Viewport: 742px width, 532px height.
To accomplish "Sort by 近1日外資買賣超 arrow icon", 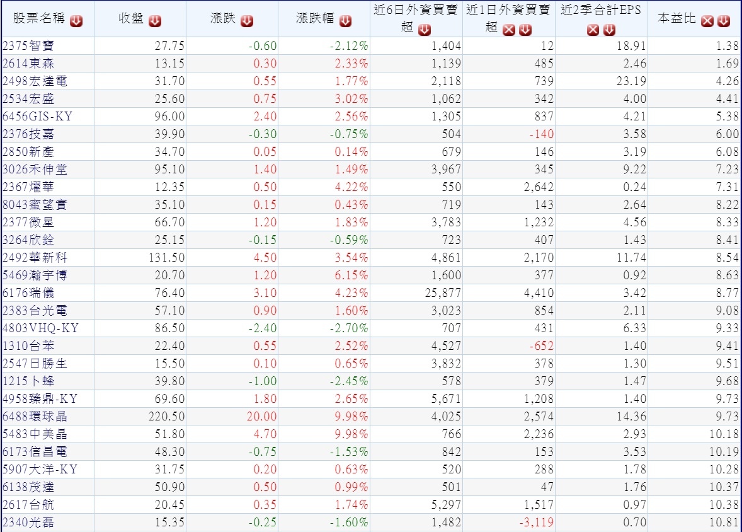I will (x=525, y=30).
